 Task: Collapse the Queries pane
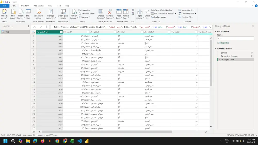point(28,26)
